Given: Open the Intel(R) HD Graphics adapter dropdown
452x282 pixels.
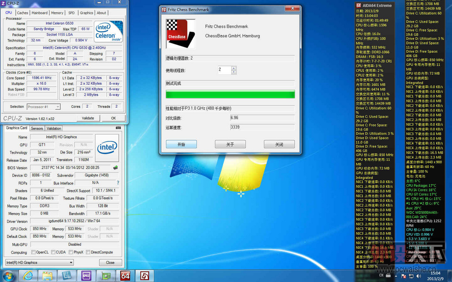Looking at the screenshot, I should (39, 263).
